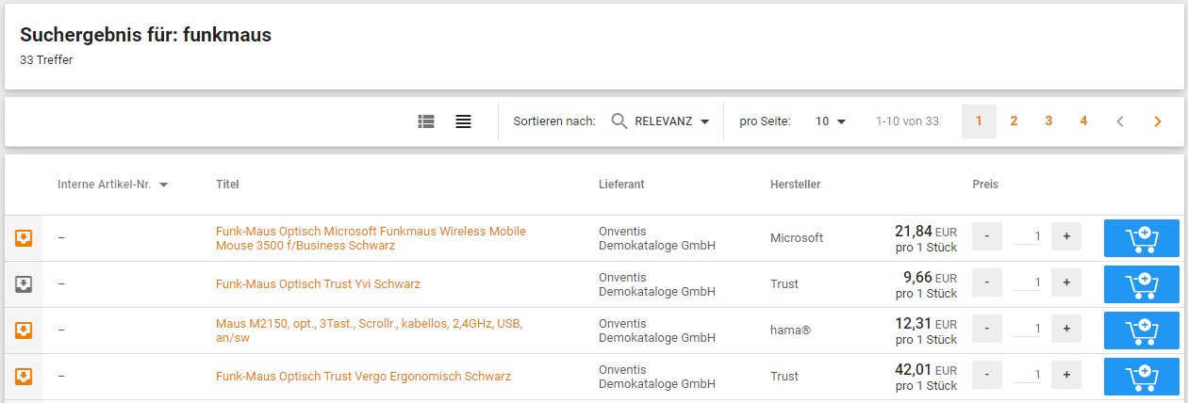Viewport: 1188px width, 403px height.
Task: Open the Relevanz sort dropdown
Action: [x=660, y=121]
